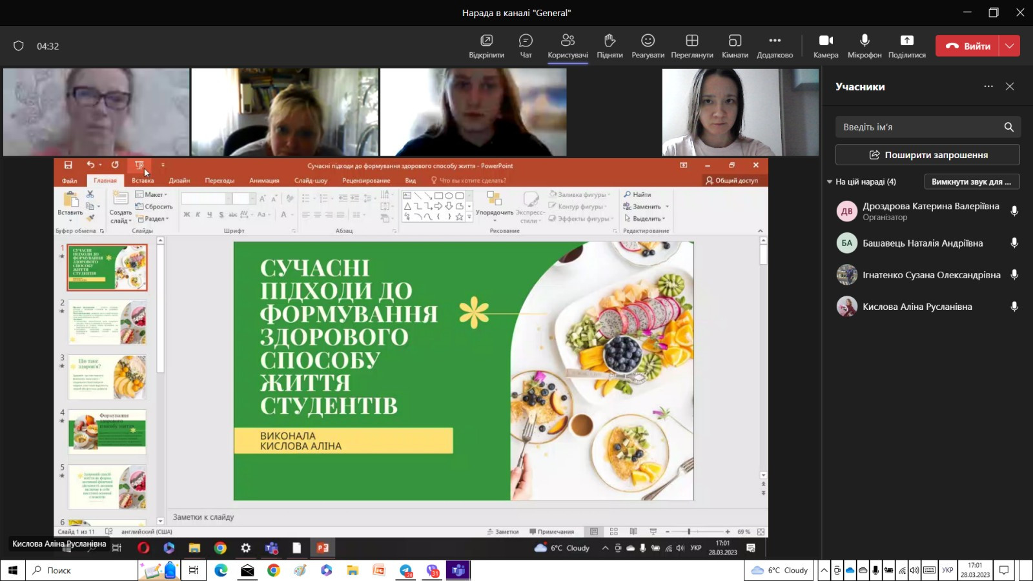1033x581 pixels.
Task: Open the View (Переглянути) layout icon
Action: click(x=691, y=41)
